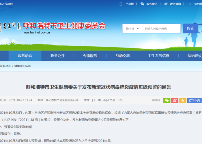Expand the 搜本站 search scope dropdown

132,29
